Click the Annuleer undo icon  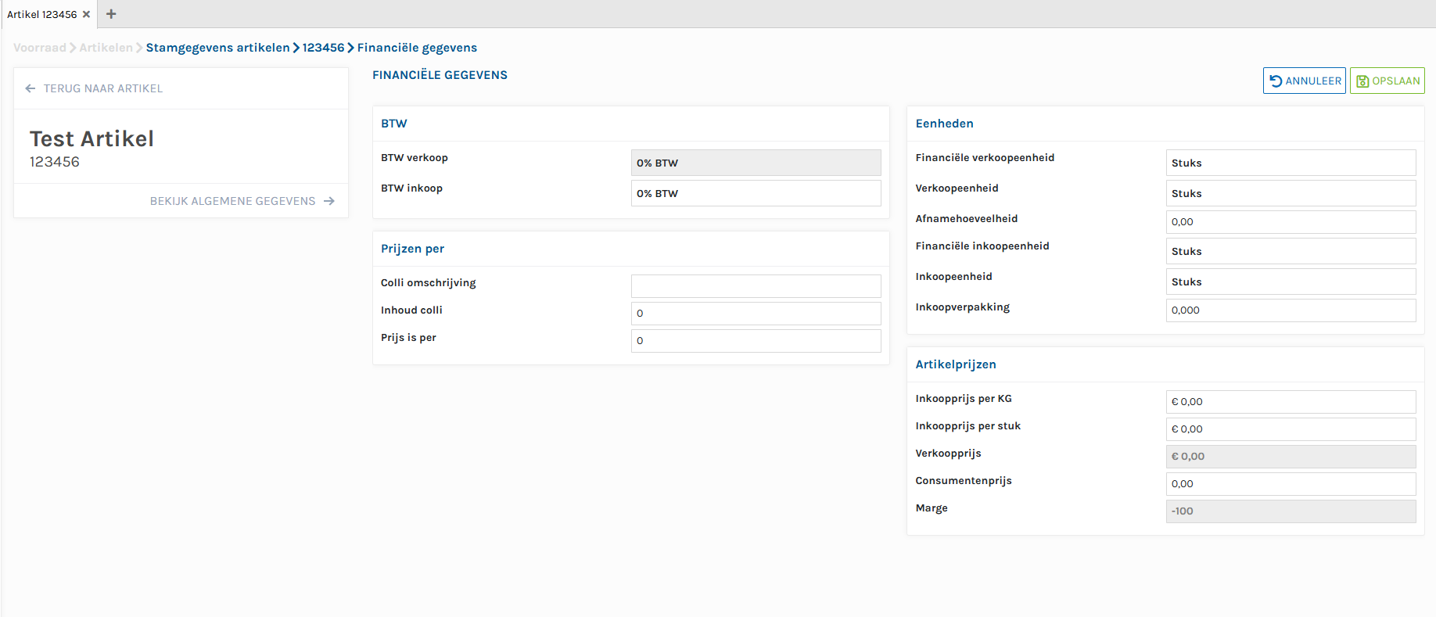point(1276,81)
